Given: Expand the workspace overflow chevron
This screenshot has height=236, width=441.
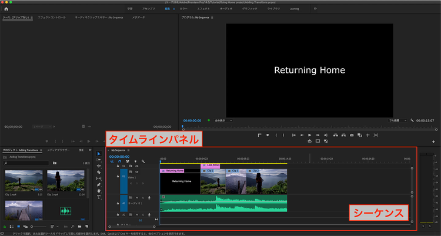Looking at the screenshot, I should [315, 9].
